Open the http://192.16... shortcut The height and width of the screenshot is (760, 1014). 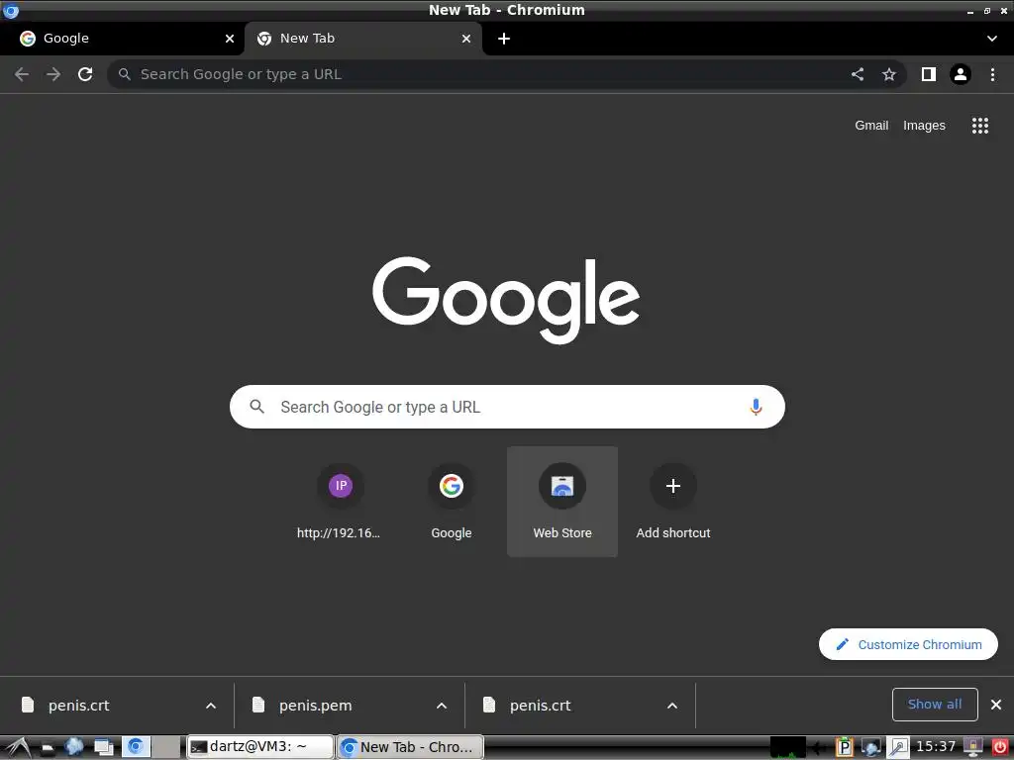tap(341, 502)
